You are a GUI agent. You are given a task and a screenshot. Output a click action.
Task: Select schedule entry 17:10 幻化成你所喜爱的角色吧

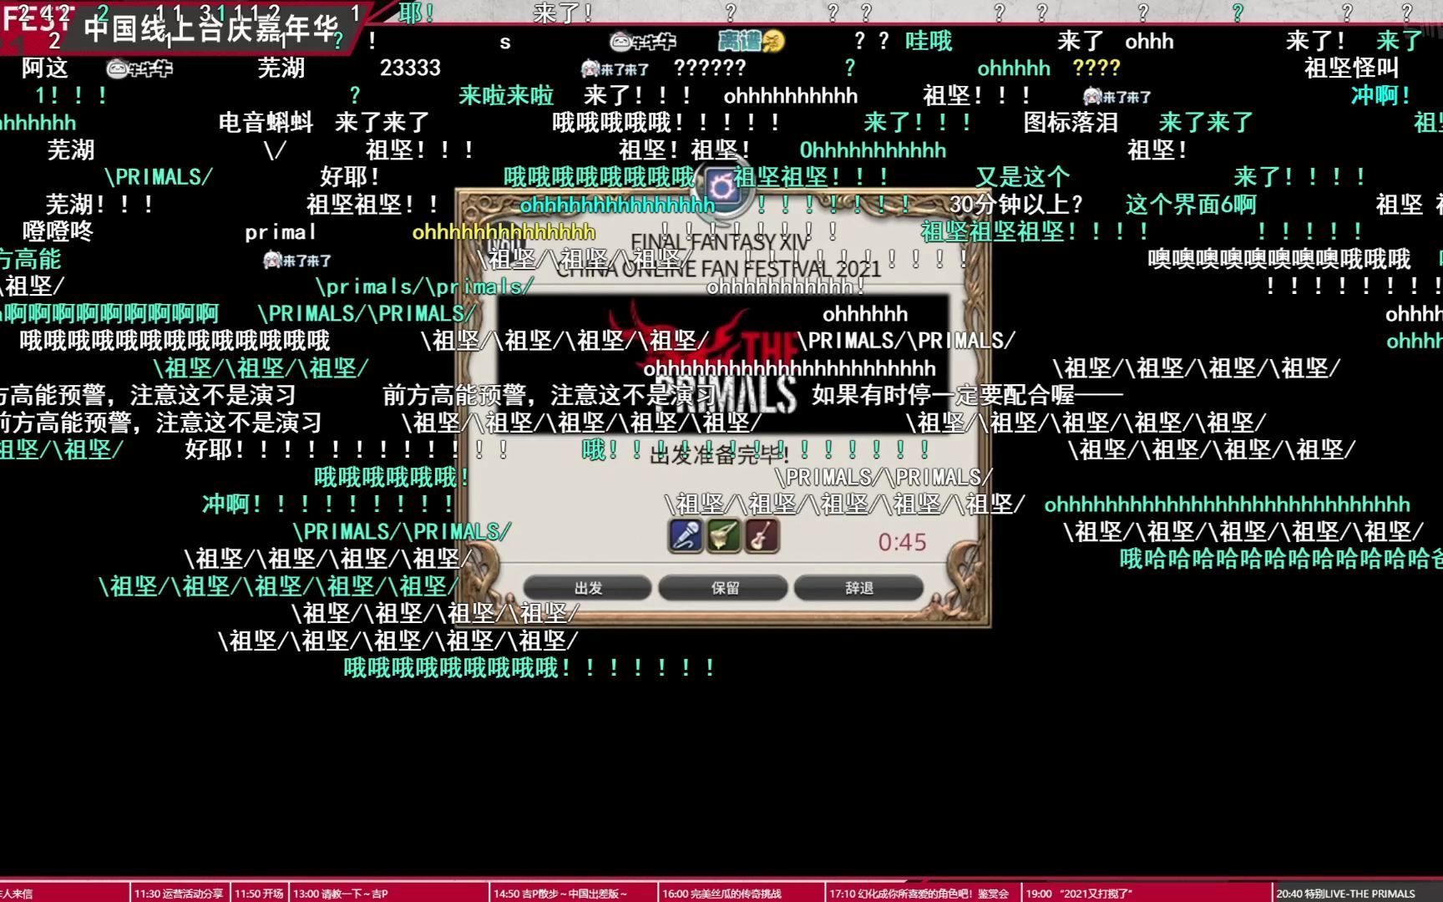[x=919, y=894]
